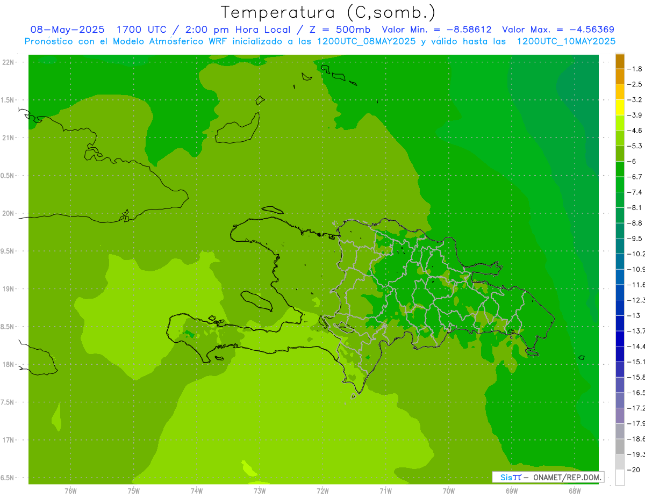Pick the amber swatch between -2.5 and -3.2
This screenshot has height=498, width=645.
pos(620,92)
